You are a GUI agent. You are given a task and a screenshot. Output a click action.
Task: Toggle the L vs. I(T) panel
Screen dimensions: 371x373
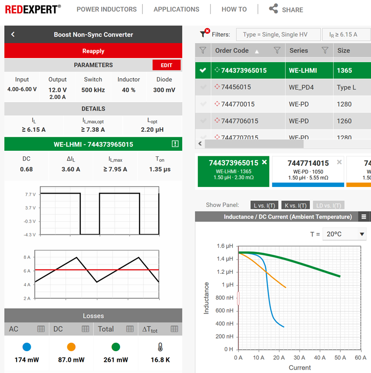pyautogui.click(x=264, y=206)
